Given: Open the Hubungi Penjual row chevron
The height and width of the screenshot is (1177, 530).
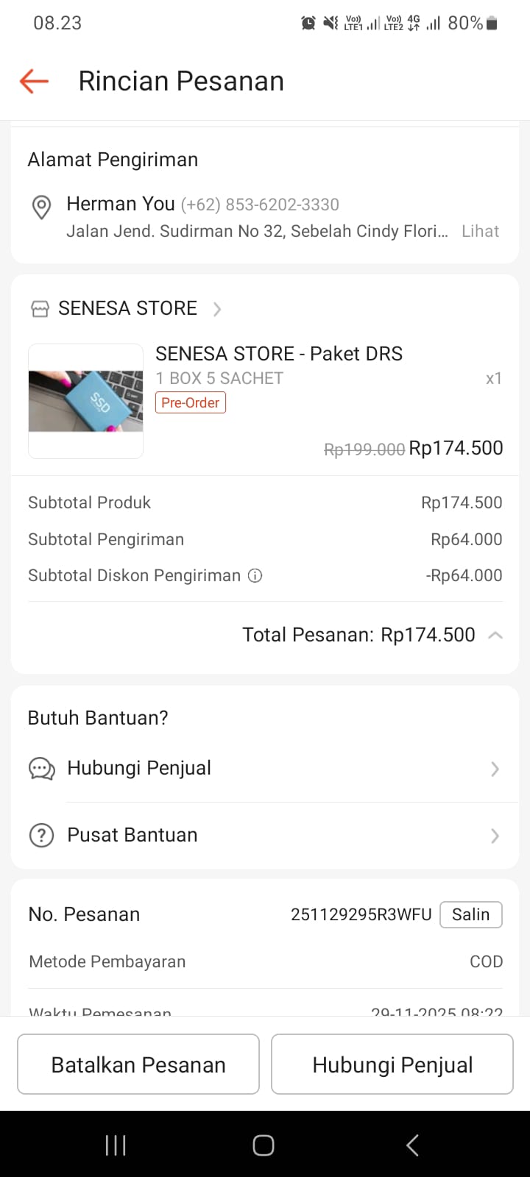Looking at the screenshot, I should pos(495,769).
